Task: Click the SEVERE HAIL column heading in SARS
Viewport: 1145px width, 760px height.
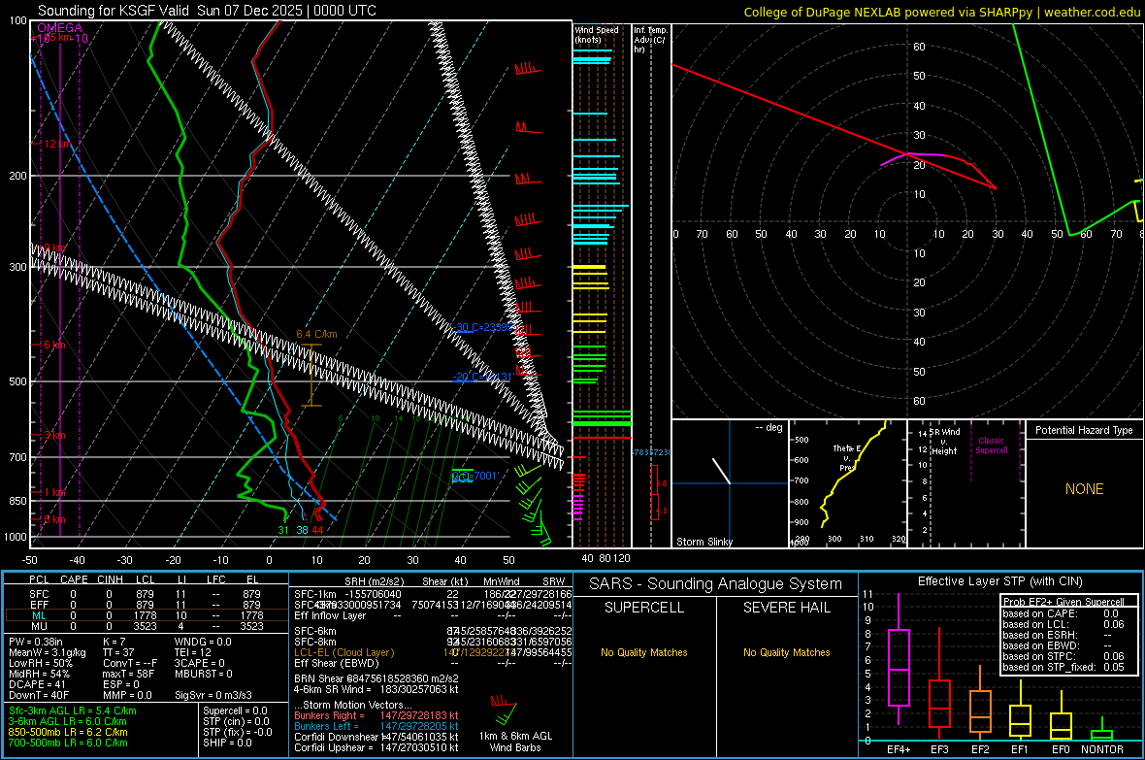Action: pyautogui.click(x=786, y=608)
